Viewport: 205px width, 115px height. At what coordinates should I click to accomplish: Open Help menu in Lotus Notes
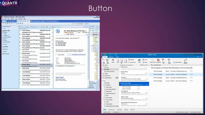(24, 19)
